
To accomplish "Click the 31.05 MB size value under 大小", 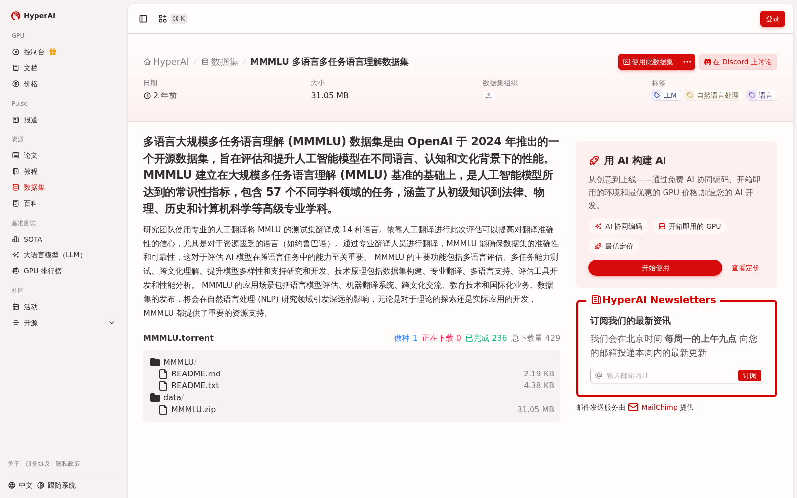I will (330, 95).
